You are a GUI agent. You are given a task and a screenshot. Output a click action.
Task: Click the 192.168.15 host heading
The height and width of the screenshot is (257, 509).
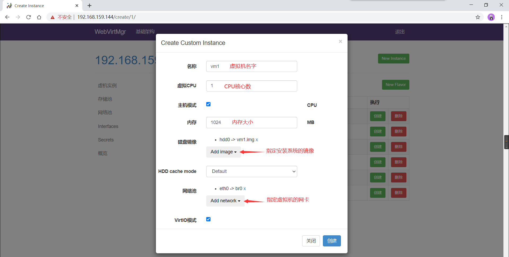click(125, 60)
